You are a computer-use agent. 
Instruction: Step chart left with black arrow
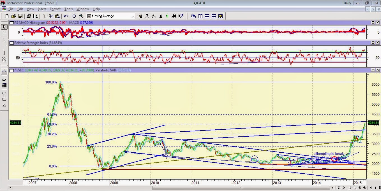point(371,188)
